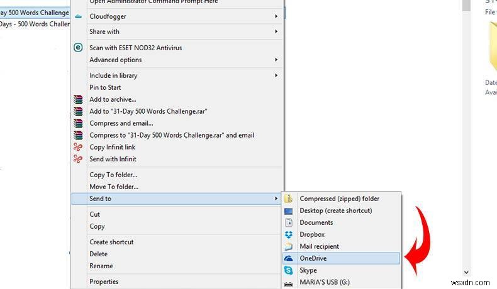Send to MARIA'S USB (G:)

coord(342,282)
